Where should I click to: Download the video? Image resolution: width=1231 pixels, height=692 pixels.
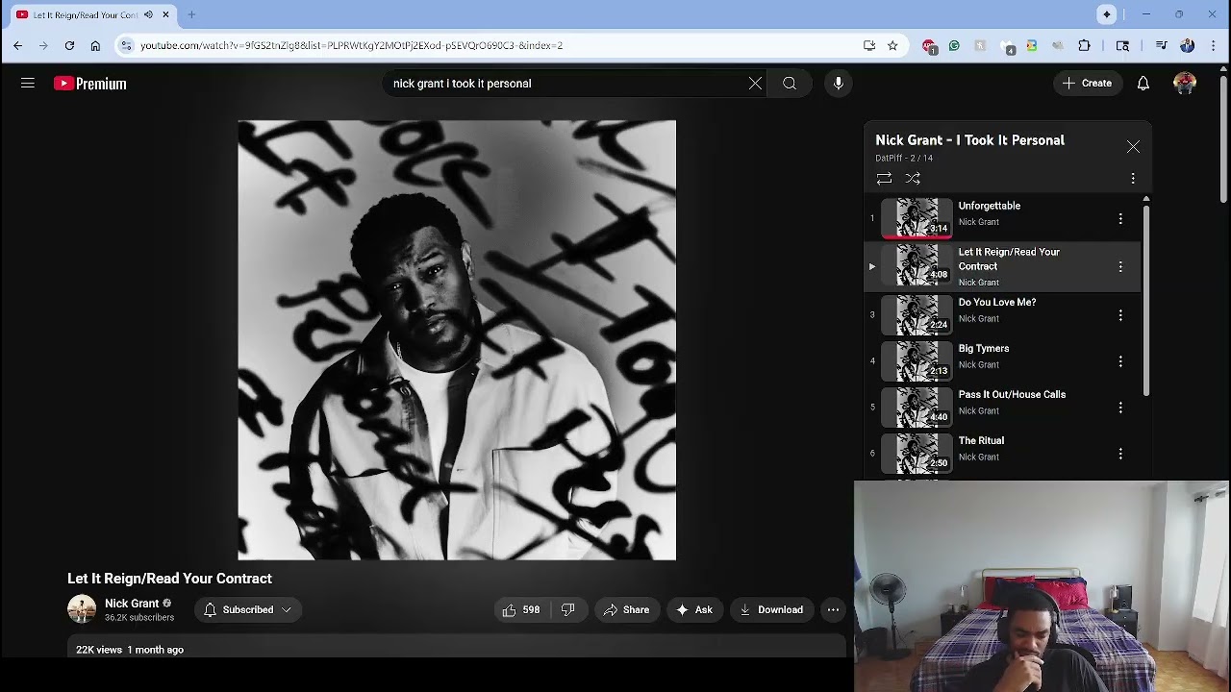pyautogui.click(x=771, y=609)
